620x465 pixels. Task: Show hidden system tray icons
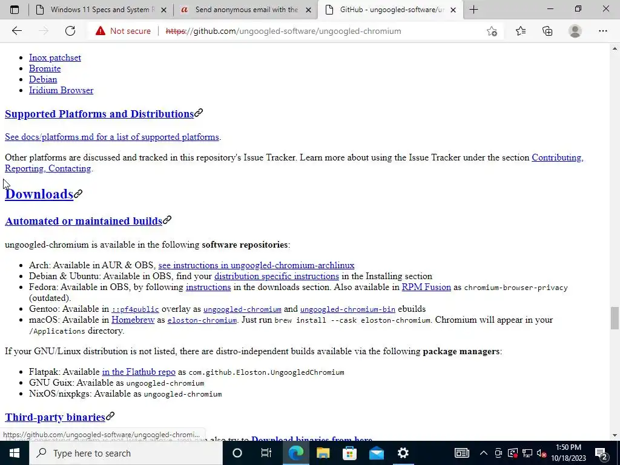[484, 453]
